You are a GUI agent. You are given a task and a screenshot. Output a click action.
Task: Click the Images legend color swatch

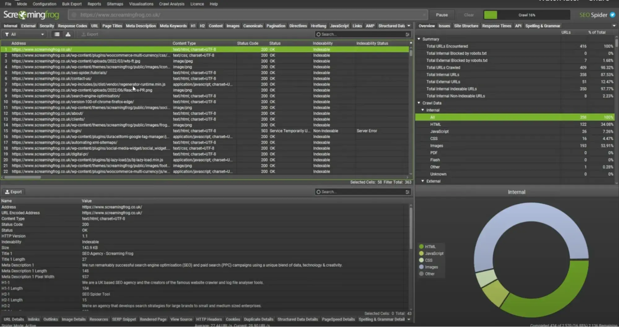[x=421, y=267]
